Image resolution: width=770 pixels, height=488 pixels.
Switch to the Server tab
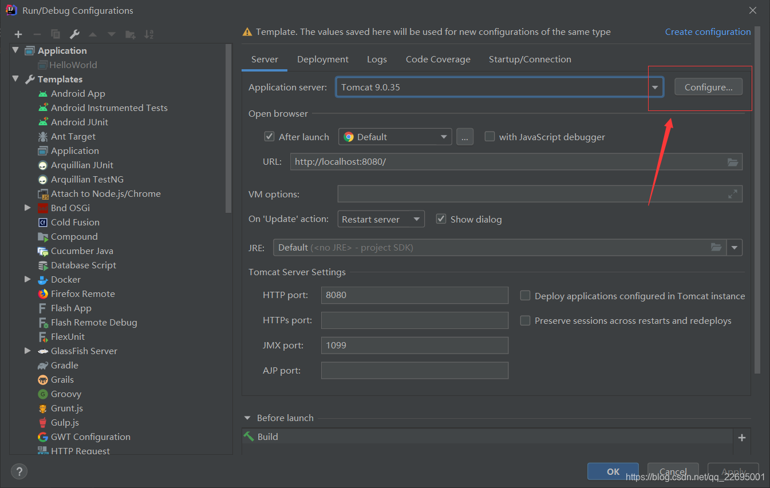tap(264, 59)
